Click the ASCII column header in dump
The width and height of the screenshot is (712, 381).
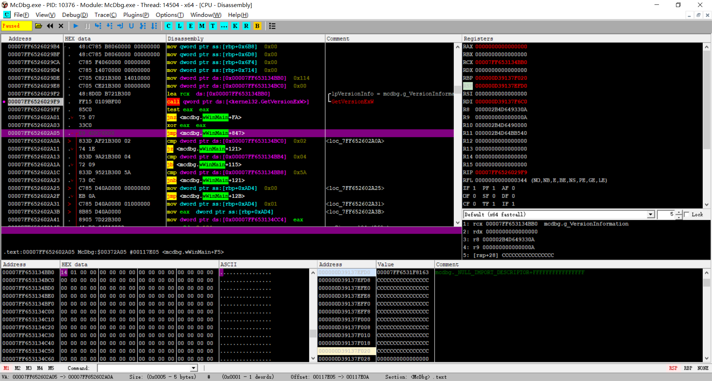point(268,264)
